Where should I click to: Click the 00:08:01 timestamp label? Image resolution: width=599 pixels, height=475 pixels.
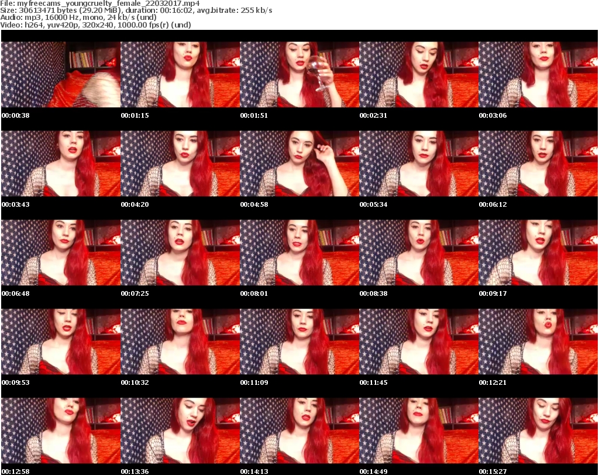[254, 293]
